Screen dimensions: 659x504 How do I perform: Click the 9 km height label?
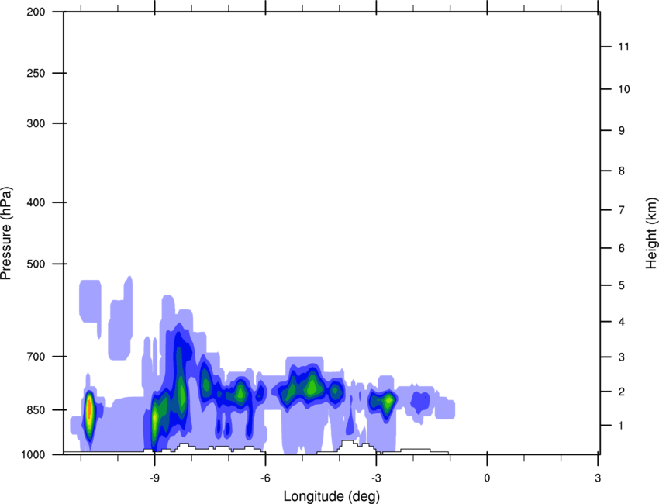[622, 131]
